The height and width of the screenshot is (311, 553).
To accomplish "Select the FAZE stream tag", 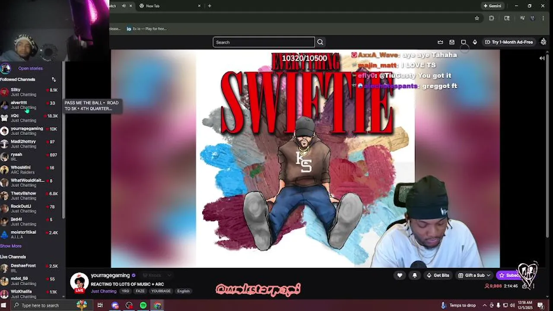I will 140,291.
